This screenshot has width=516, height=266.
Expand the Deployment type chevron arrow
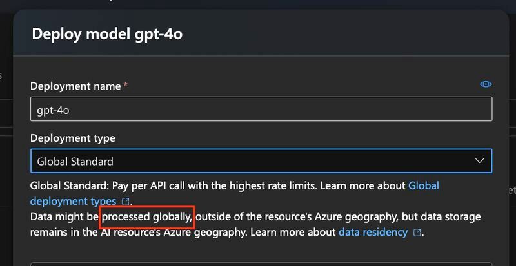coord(479,160)
